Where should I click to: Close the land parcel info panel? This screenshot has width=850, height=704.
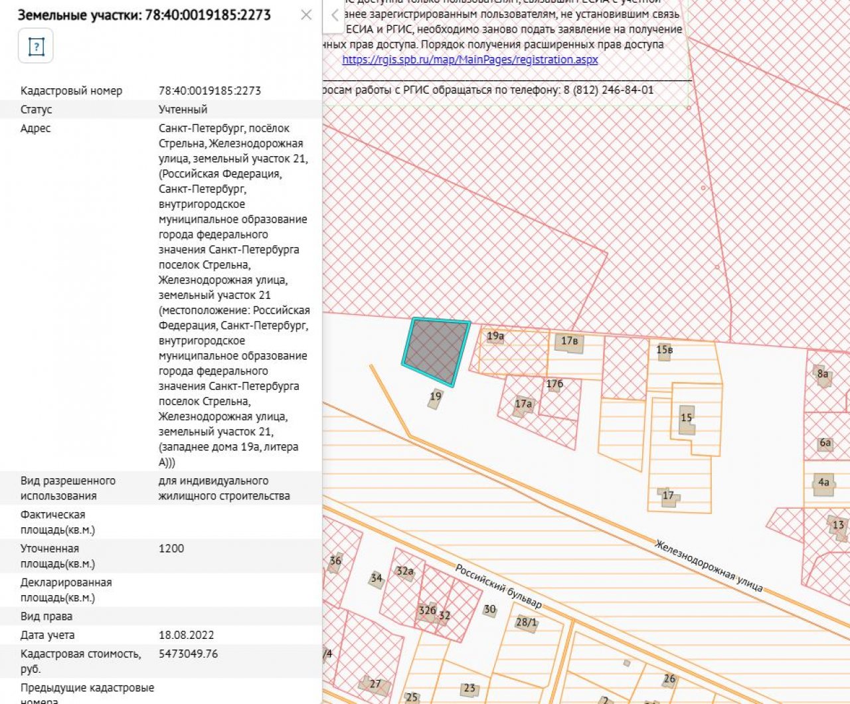pos(306,15)
